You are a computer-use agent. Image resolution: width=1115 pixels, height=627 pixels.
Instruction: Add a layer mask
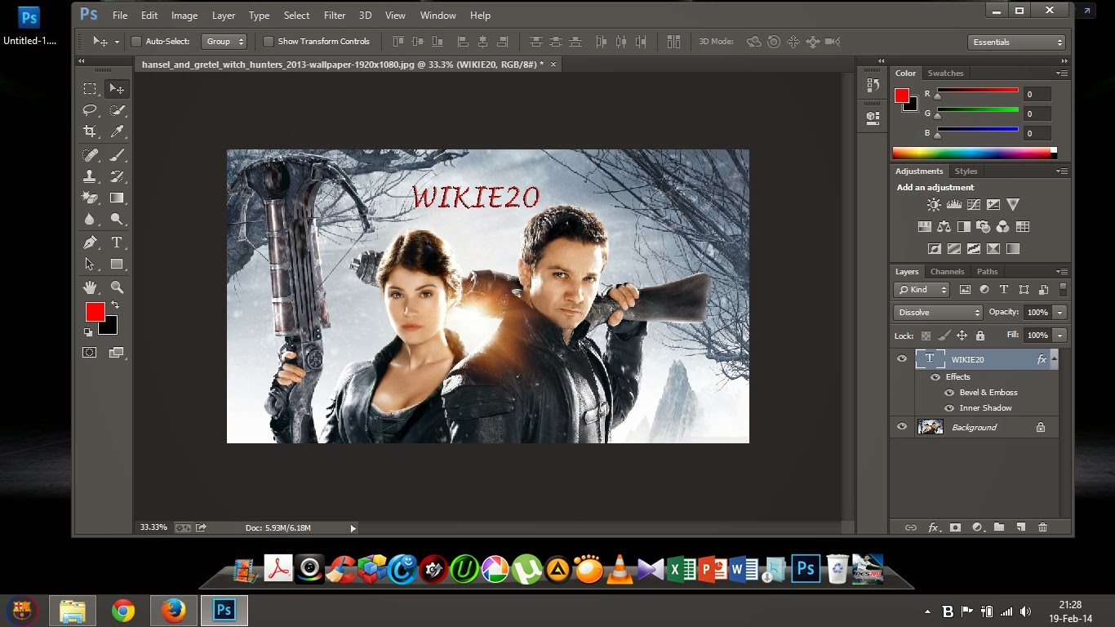click(x=955, y=527)
